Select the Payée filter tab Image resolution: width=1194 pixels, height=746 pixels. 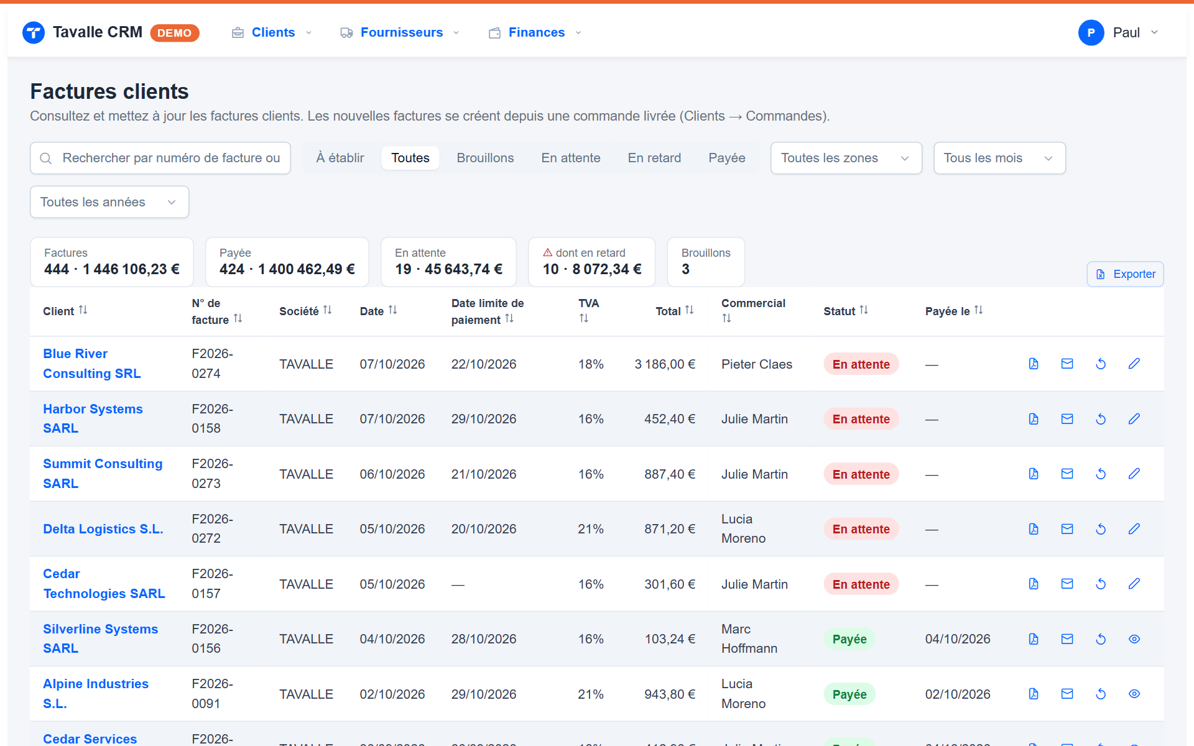pos(726,158)
